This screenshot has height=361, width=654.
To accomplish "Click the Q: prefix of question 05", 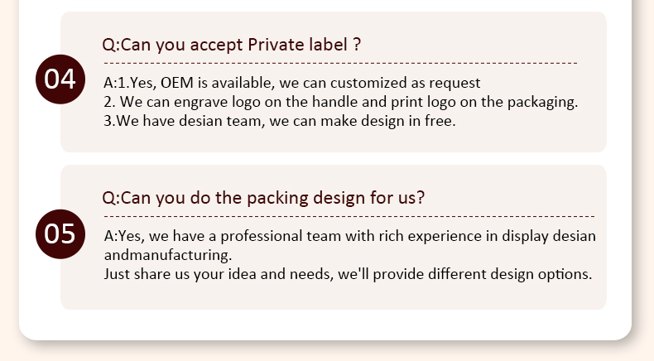I will tap(111, 198).
